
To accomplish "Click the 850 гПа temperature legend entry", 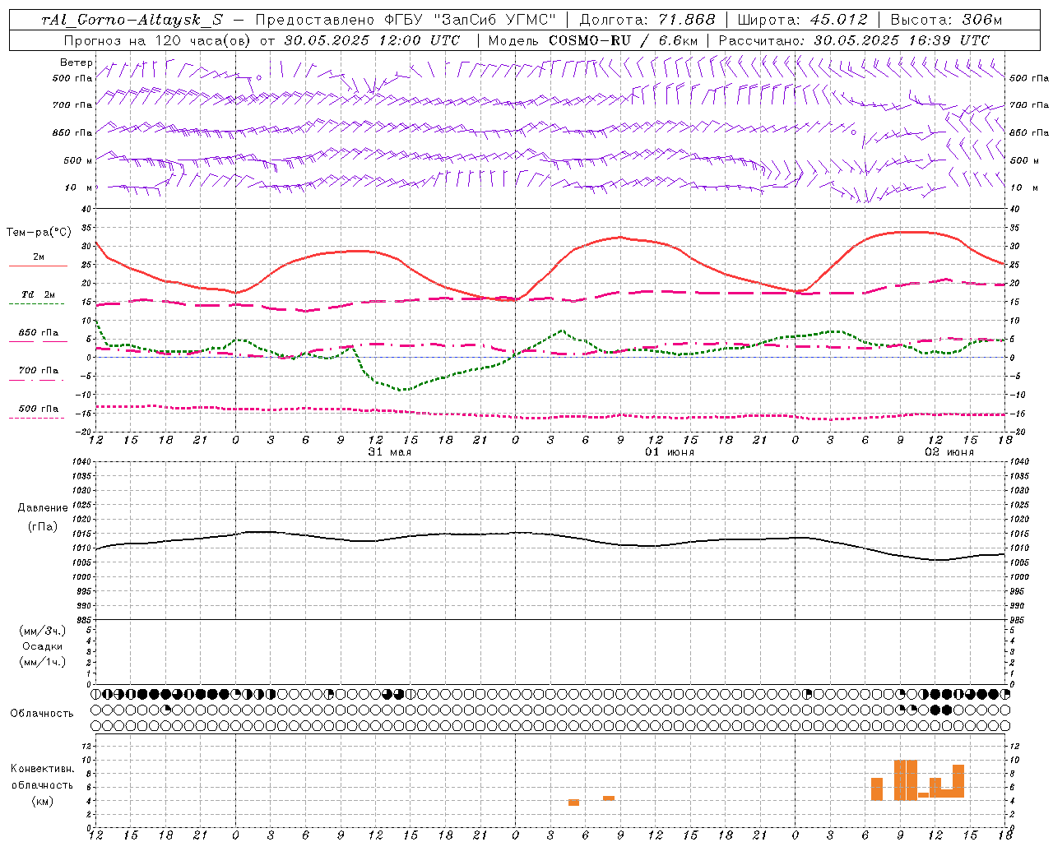I will 39,333.
